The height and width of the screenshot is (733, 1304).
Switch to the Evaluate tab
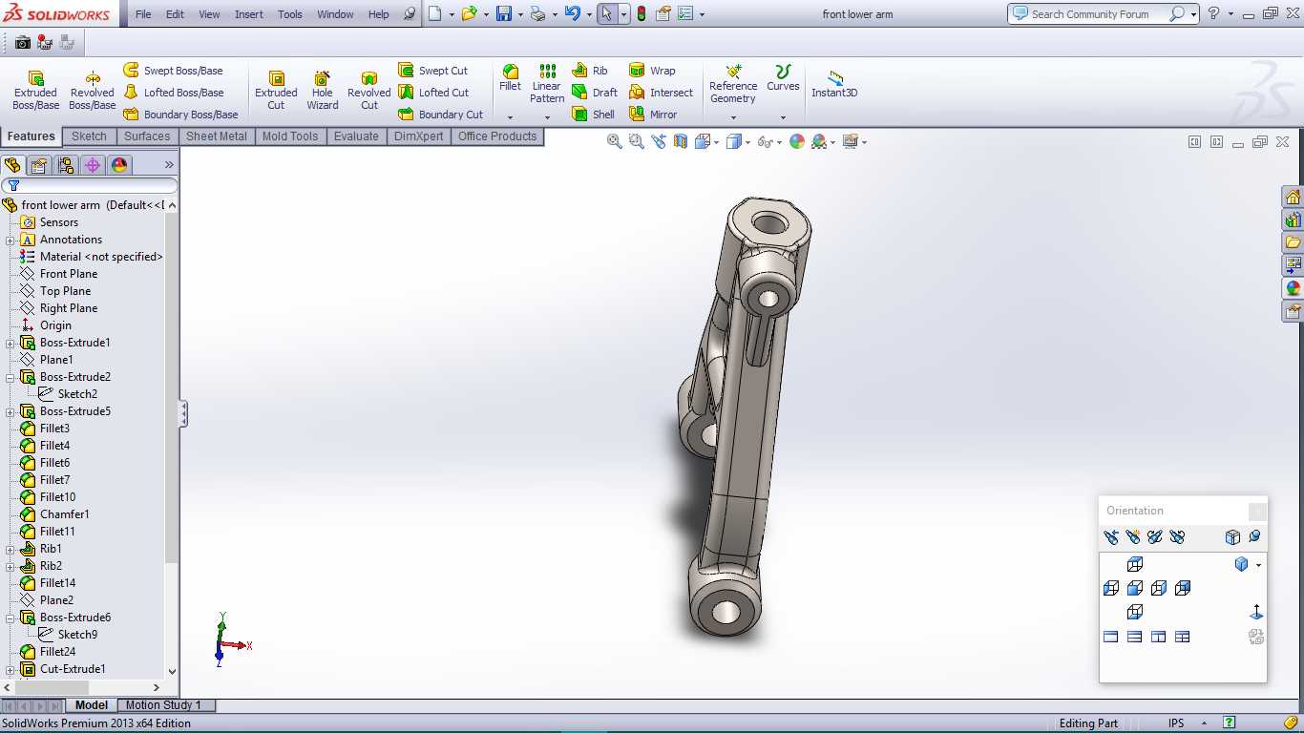pyautogui.click(x=356, y=136)
